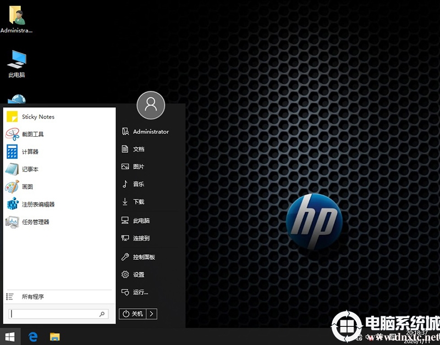
Task: Click the Run command icon
Action: coord(125,292)
